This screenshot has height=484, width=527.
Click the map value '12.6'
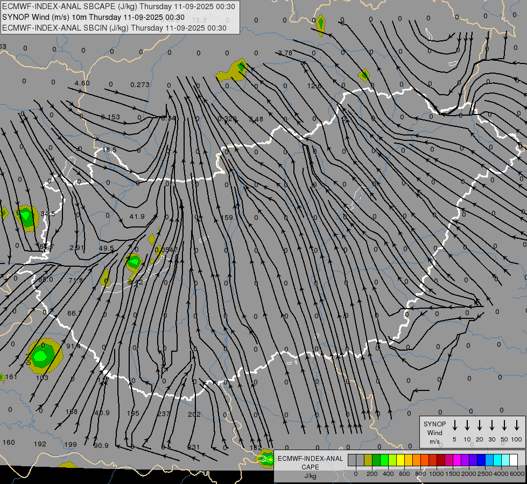[x=314, y=86]
